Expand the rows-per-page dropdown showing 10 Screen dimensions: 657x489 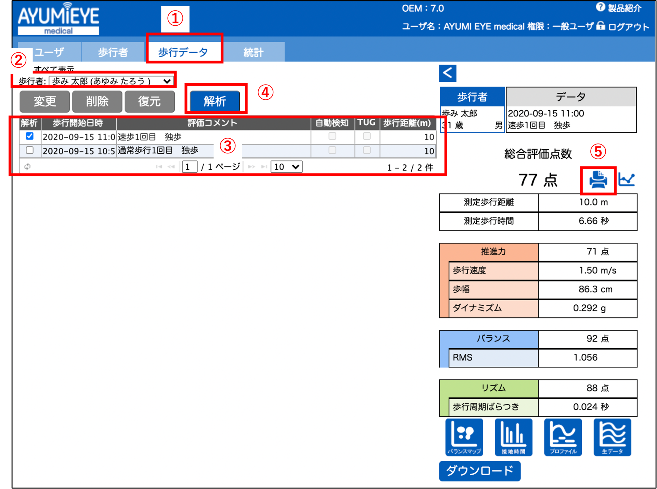pos(286,167)
